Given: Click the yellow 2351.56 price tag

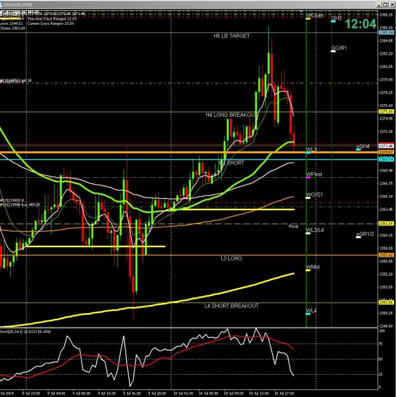Looking at the screenshot, I should 386,302.
